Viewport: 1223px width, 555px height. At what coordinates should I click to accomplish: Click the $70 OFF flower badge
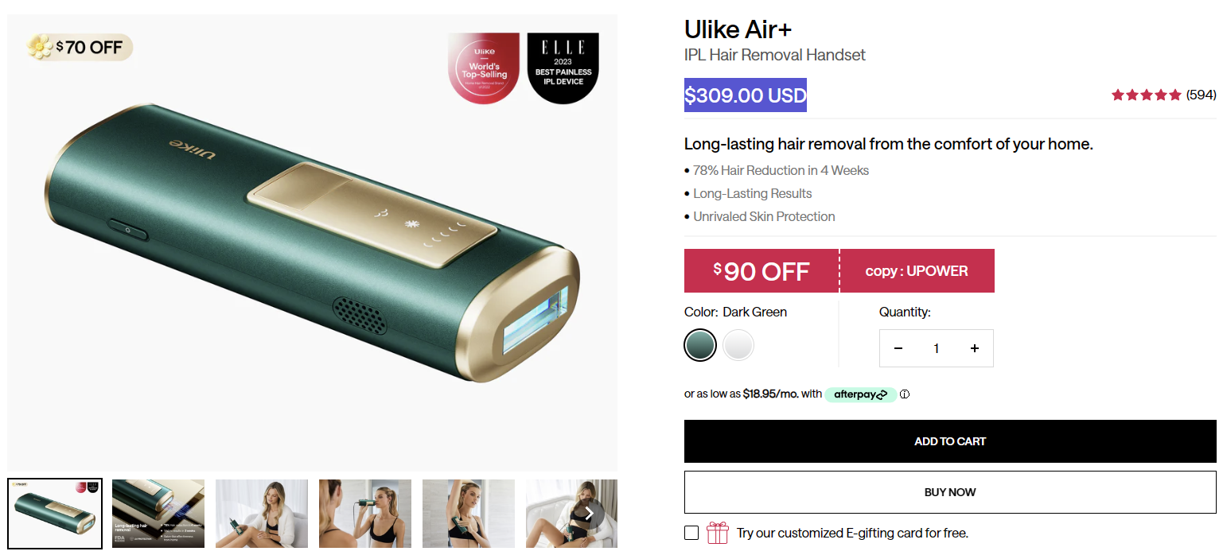click(x=80, y=48)
